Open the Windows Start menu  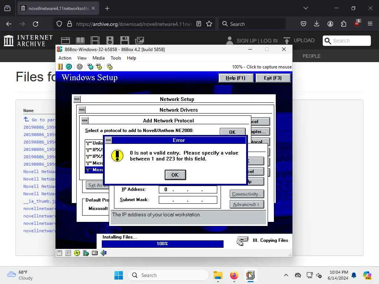[118, 275]
